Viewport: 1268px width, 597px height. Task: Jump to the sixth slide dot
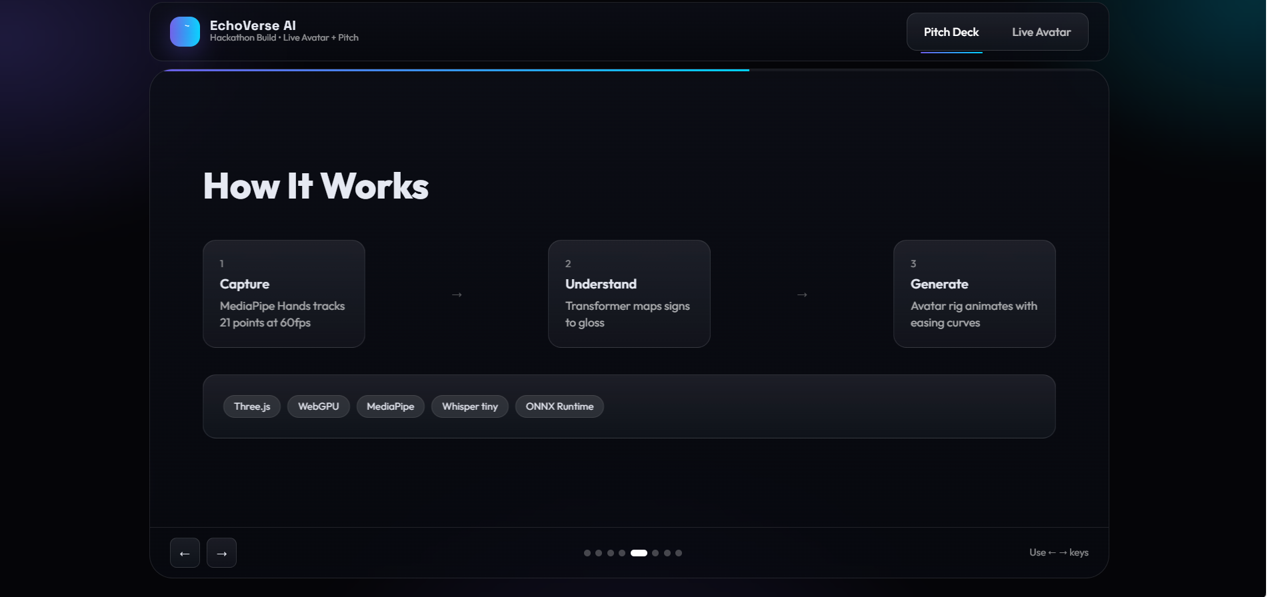click(x=655, y=553)
